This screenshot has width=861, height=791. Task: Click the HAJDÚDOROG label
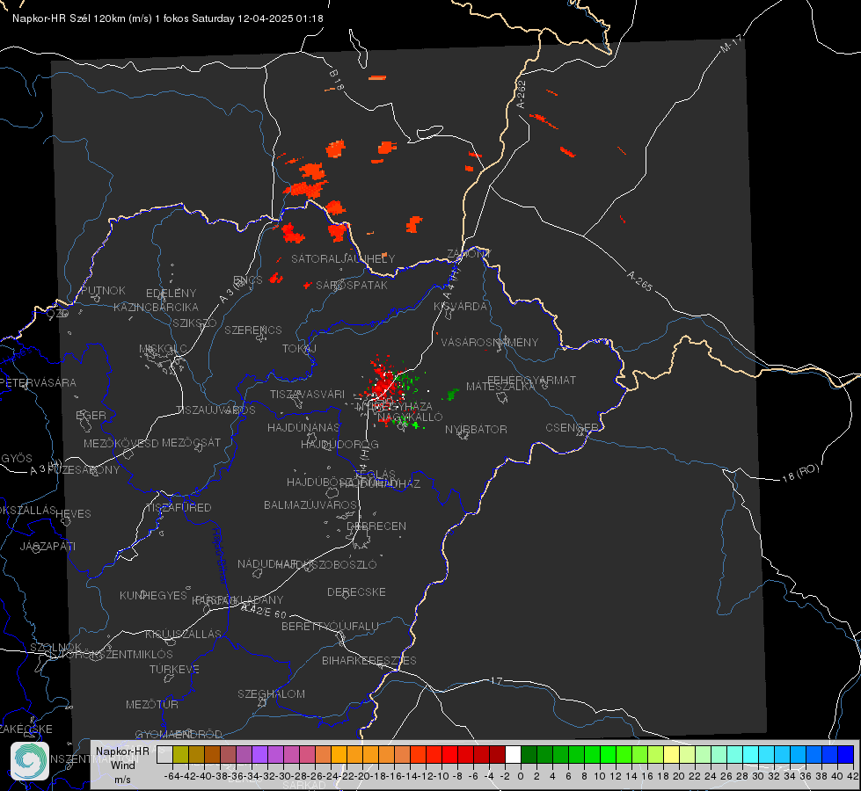[339, 444]
